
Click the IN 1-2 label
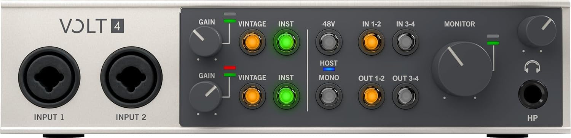pyautogui.click(x=372, y=24)
